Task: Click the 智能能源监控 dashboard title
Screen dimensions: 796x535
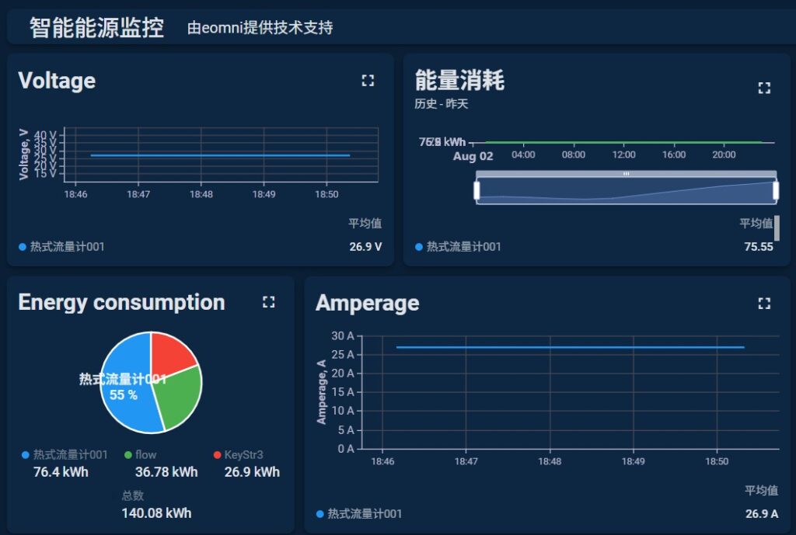Action: (96, 28)
